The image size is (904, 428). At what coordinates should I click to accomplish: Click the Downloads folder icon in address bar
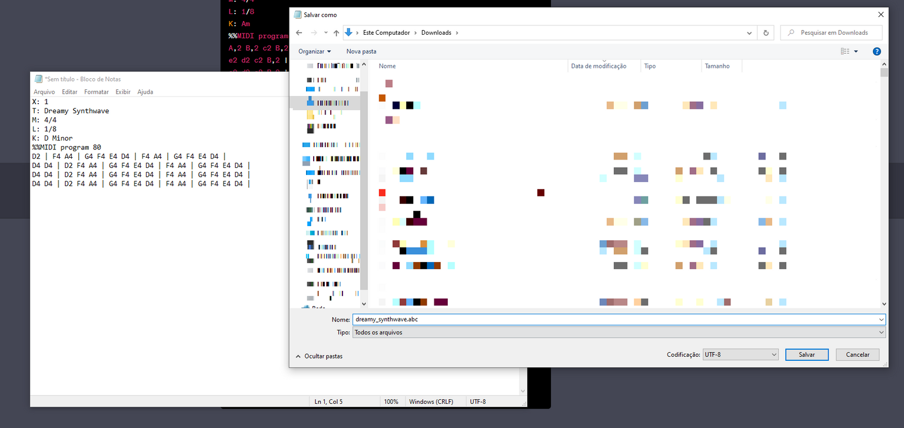(348, 32)
